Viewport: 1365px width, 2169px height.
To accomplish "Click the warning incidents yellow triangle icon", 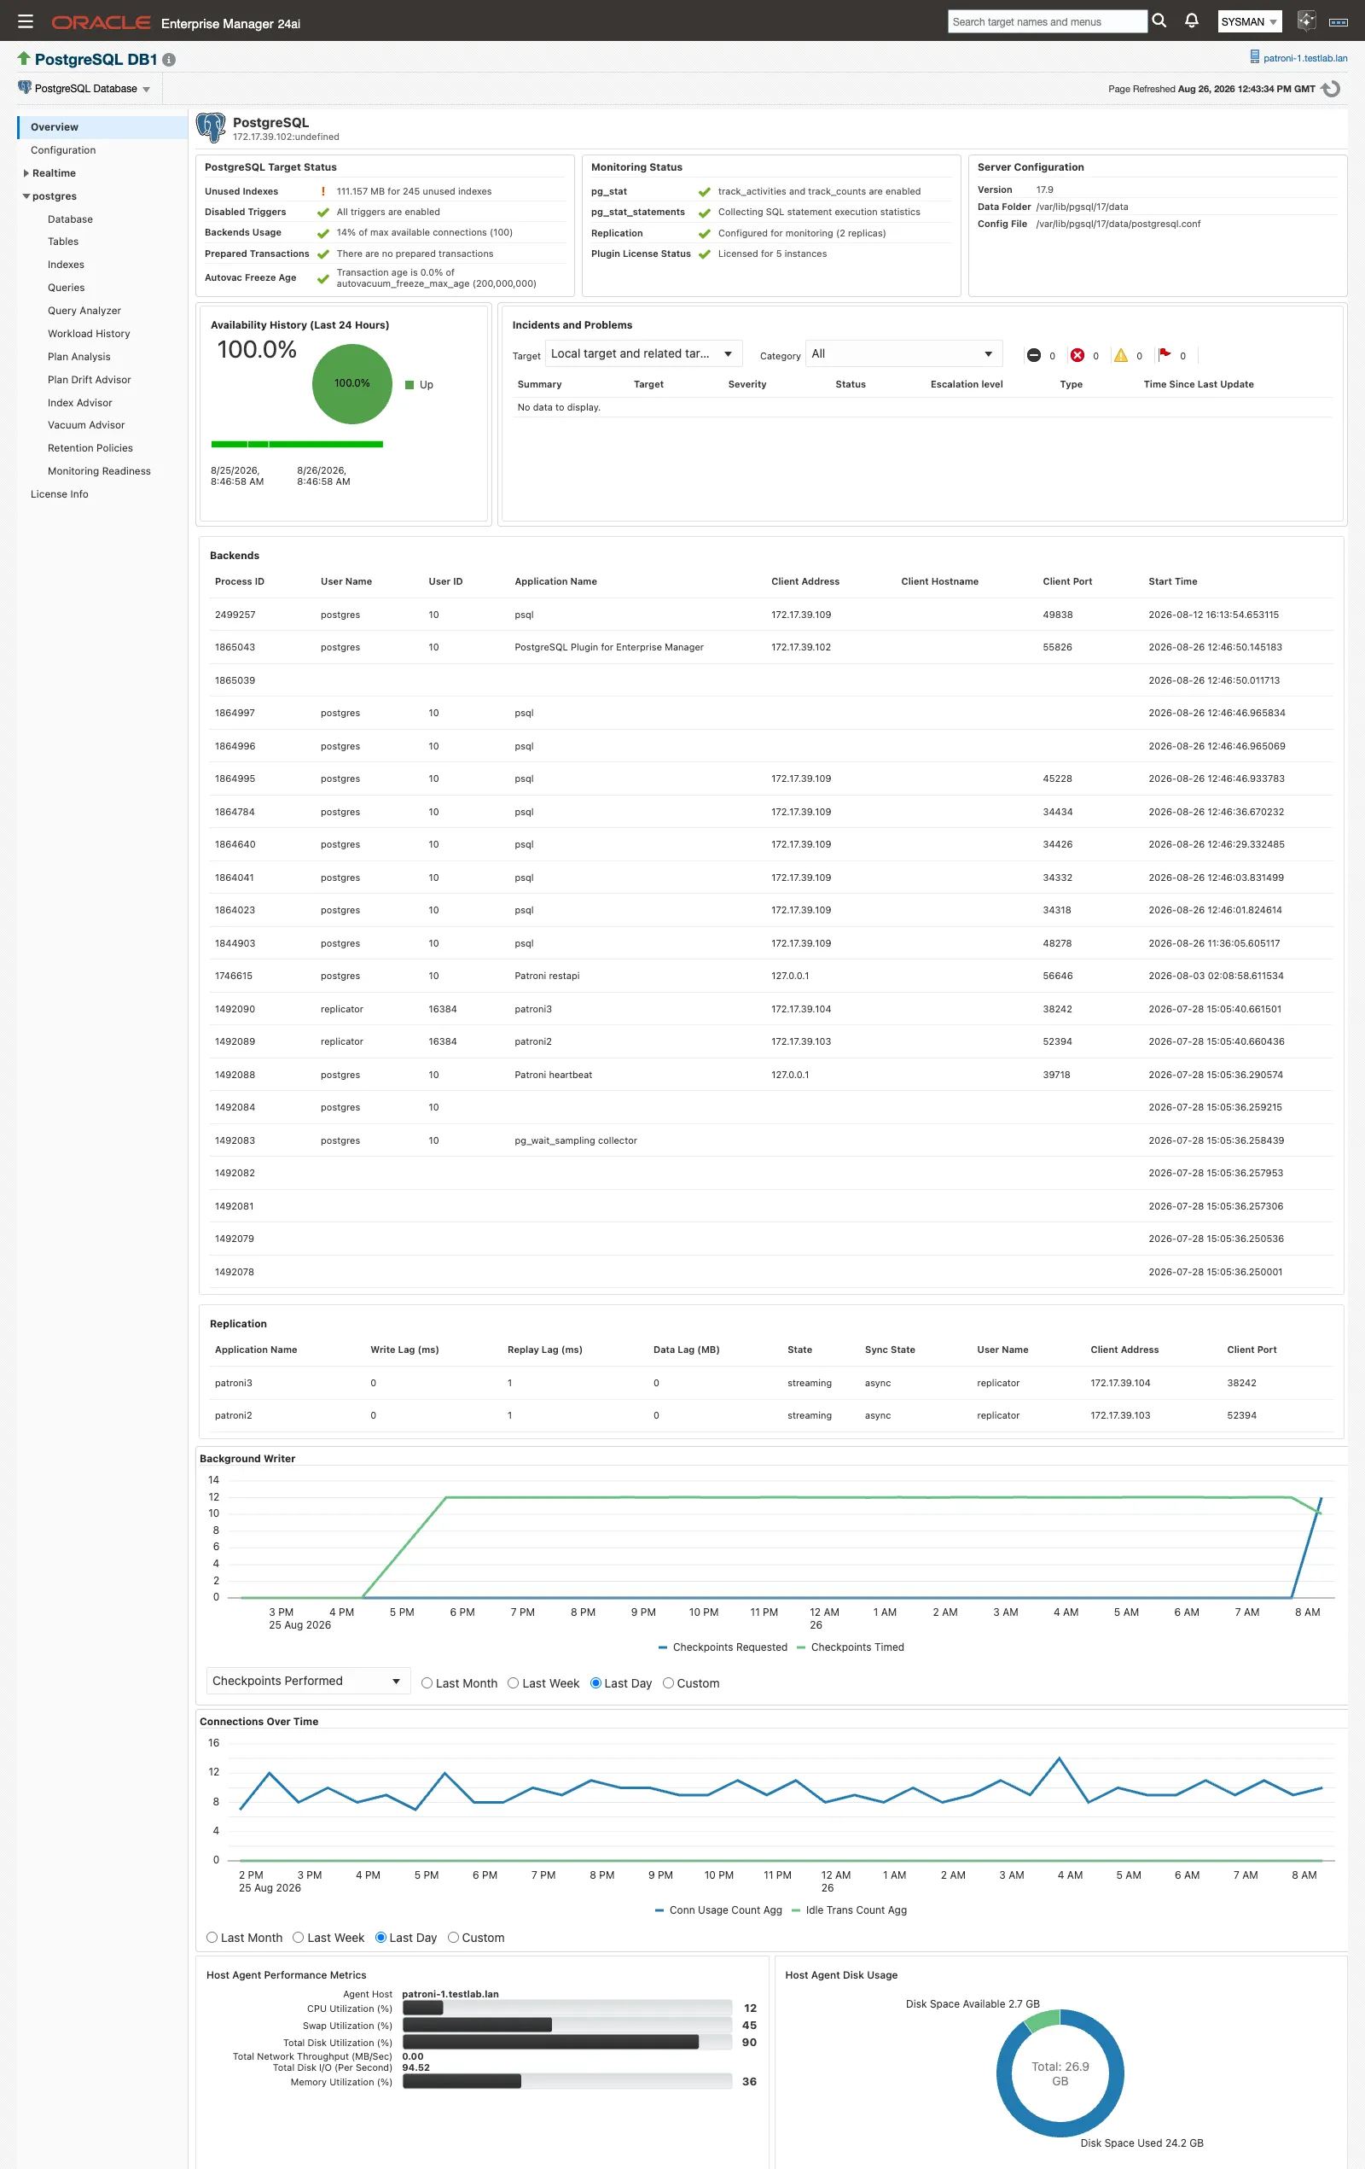I will click(x=1120, y=356).
